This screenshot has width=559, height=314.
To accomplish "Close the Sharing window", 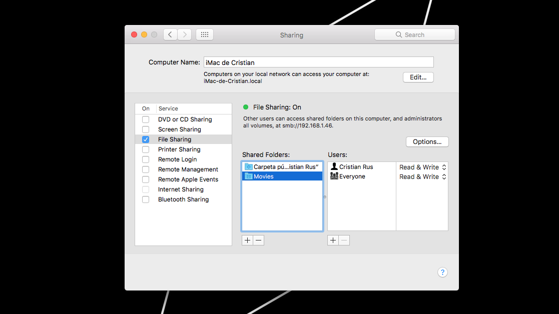I will (134, 34).
